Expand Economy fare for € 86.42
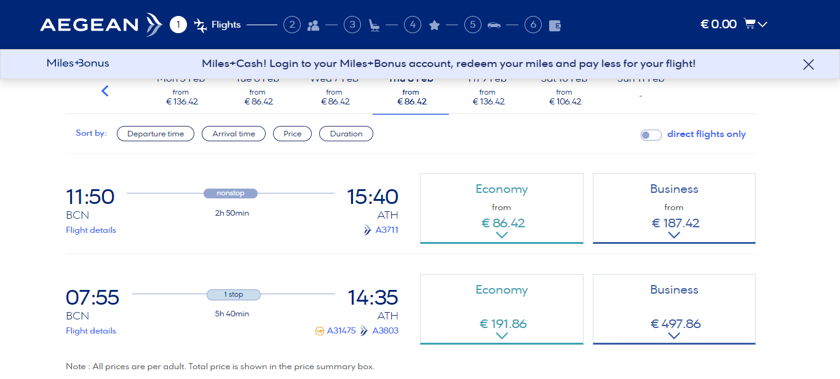 [501, 208]
